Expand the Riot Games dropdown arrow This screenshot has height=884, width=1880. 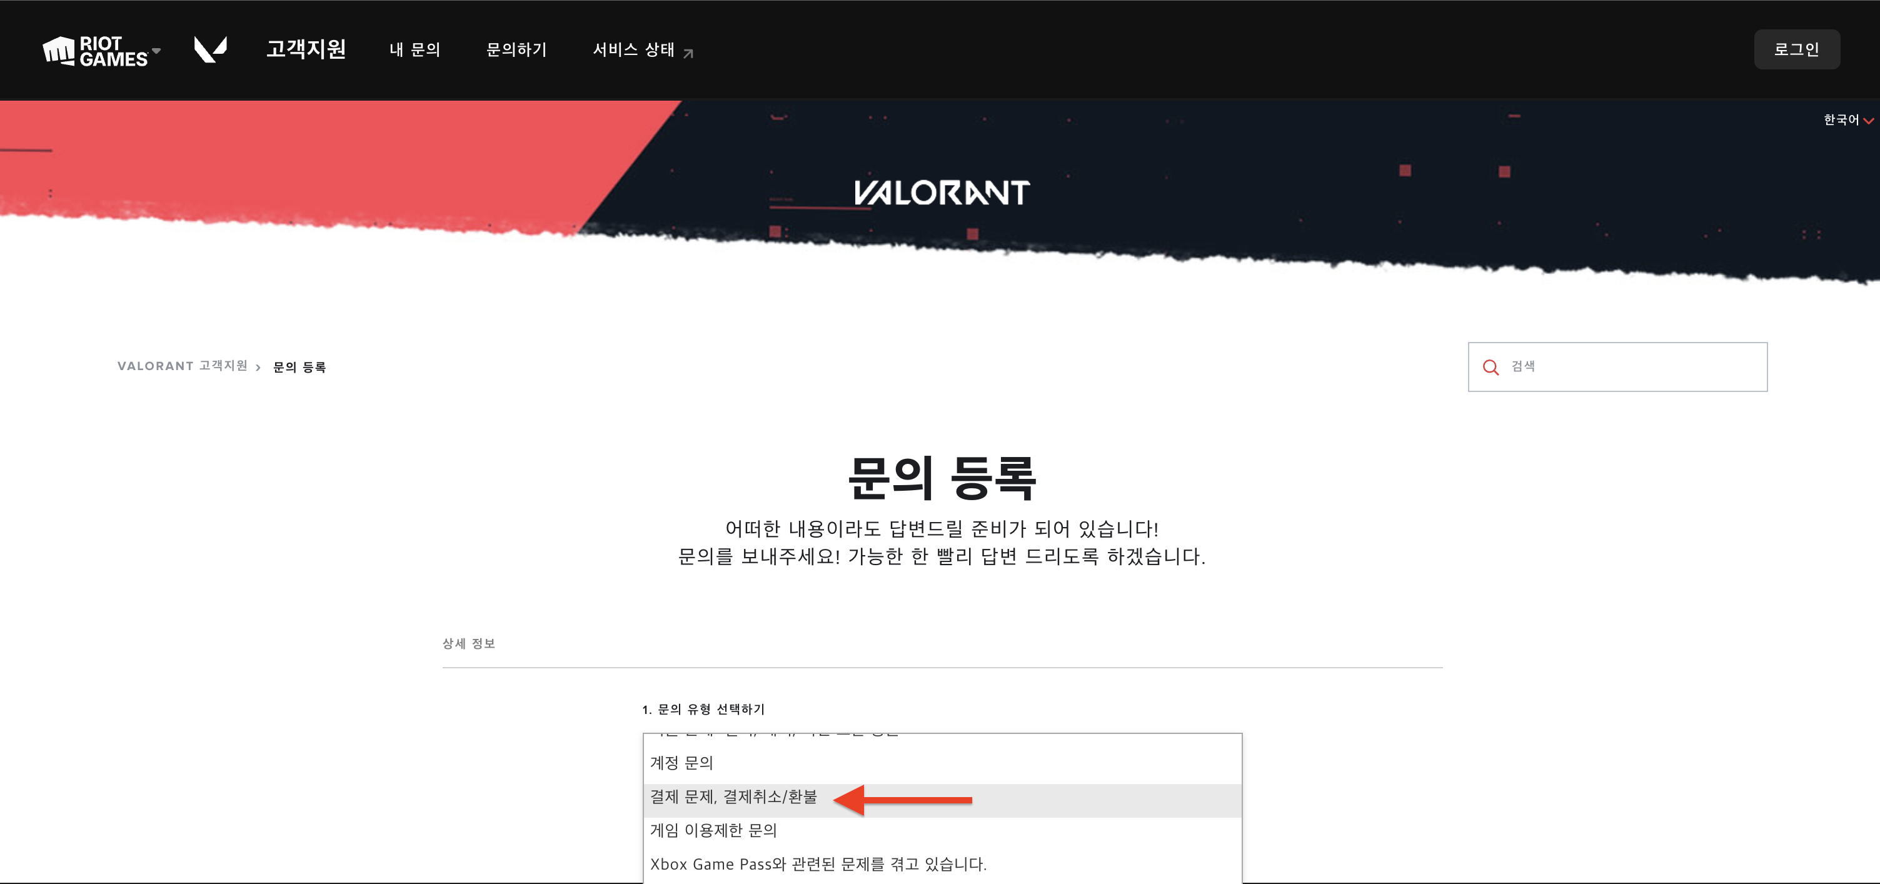[156, 51]
